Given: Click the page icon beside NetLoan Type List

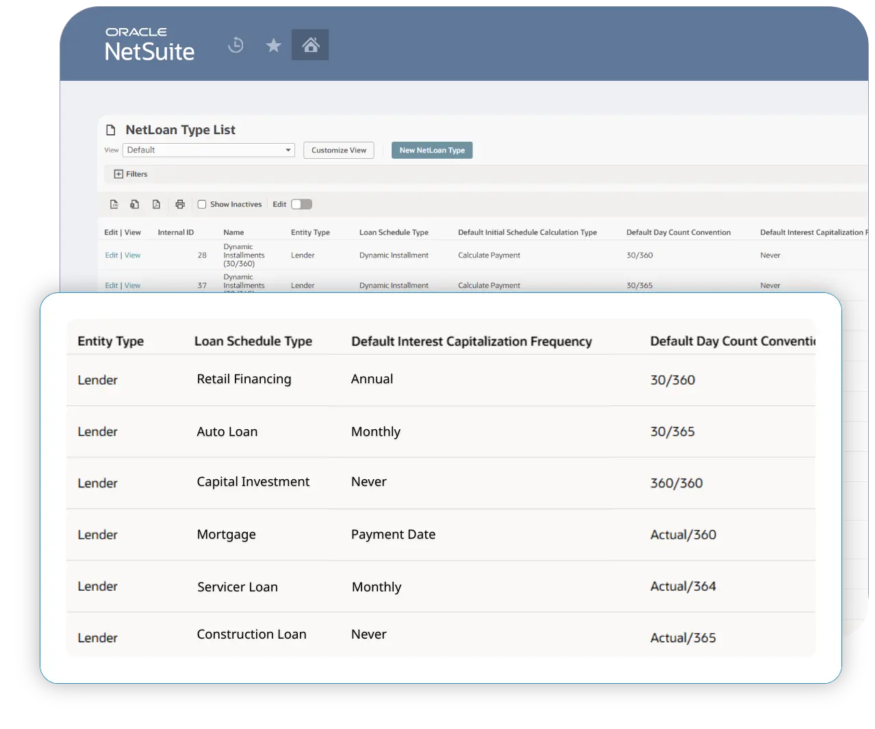Looking at the screenshot, I should [x=111, y=130].
